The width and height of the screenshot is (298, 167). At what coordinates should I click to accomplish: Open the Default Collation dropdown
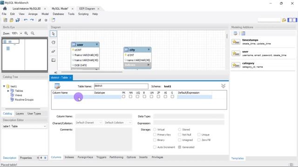[118, 122]
